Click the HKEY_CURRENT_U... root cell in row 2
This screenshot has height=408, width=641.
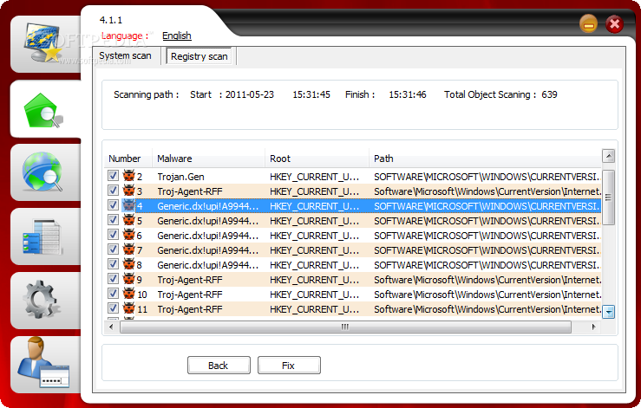click(314, 177)
